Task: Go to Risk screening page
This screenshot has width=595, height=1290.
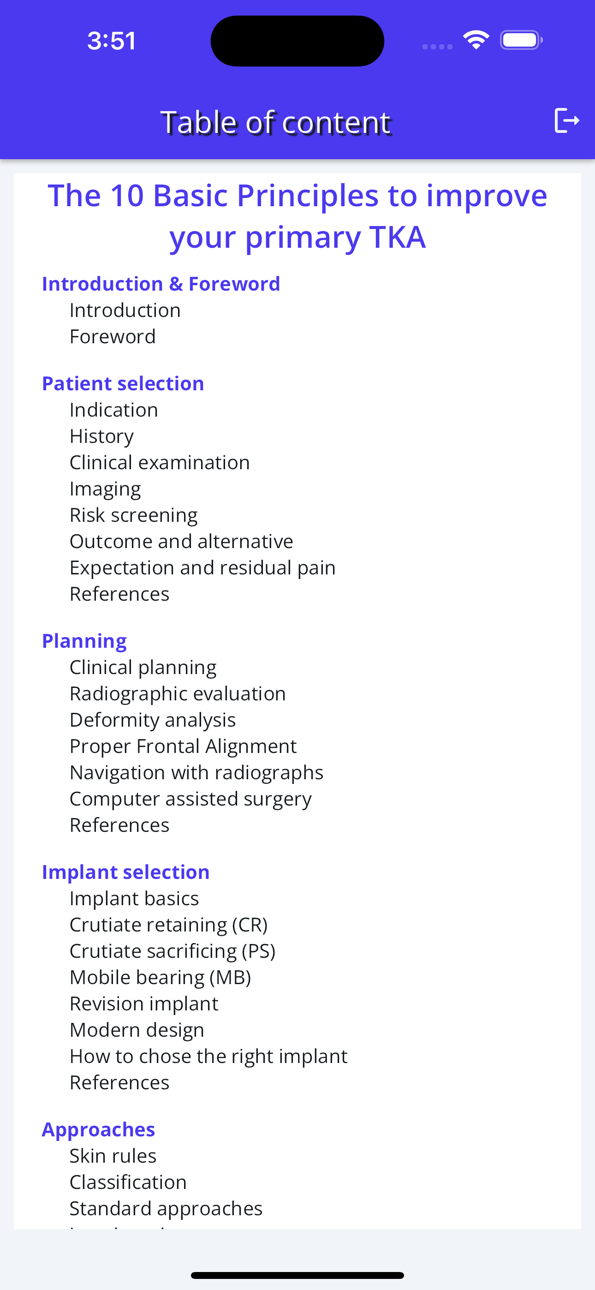Action: click(133, 515)
